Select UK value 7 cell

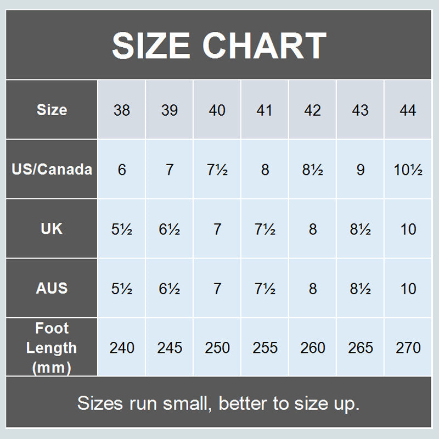tap(217, 229)
